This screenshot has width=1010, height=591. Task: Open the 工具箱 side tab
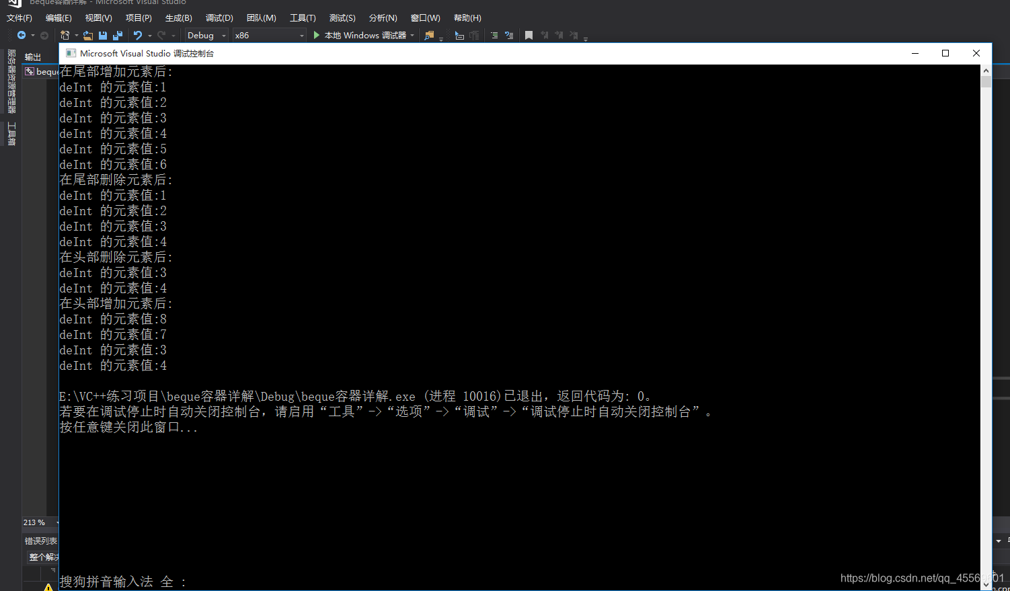pyautogui.click(x=11, y=134)
